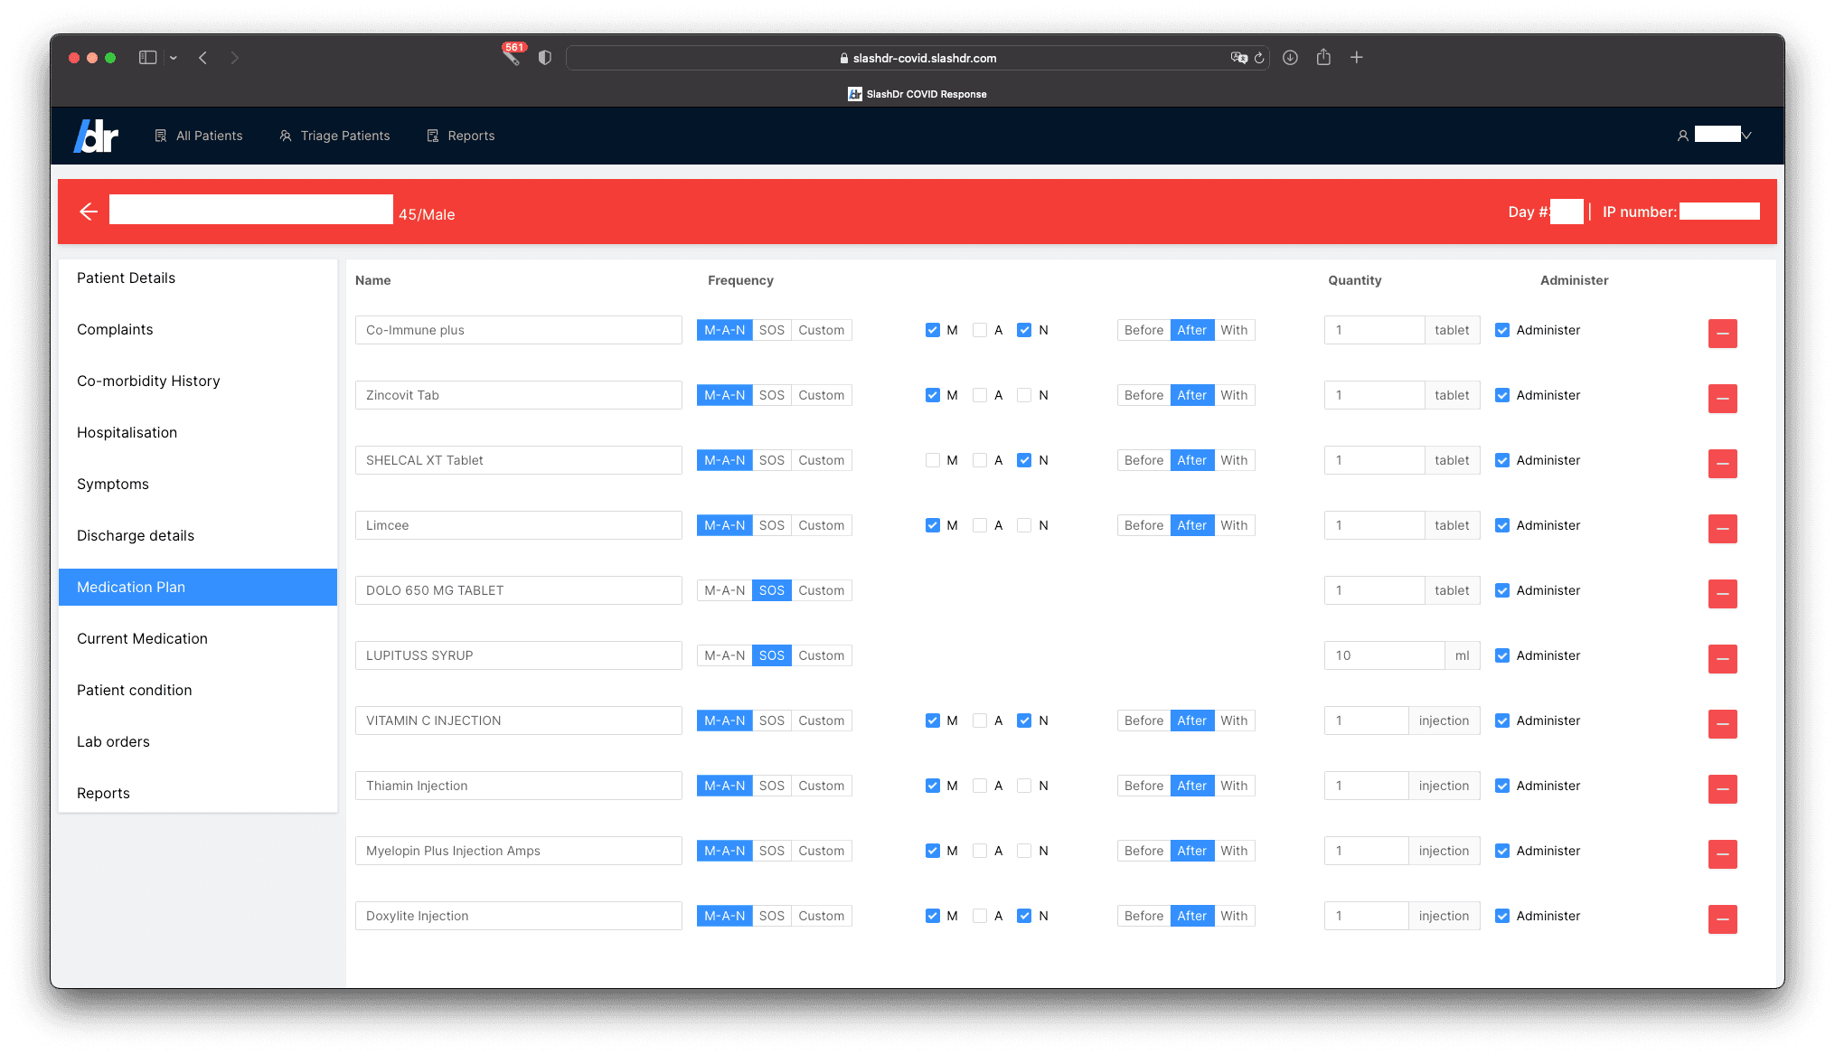Click the privacy shield icon in the toolbar

[x=544, y=58]
